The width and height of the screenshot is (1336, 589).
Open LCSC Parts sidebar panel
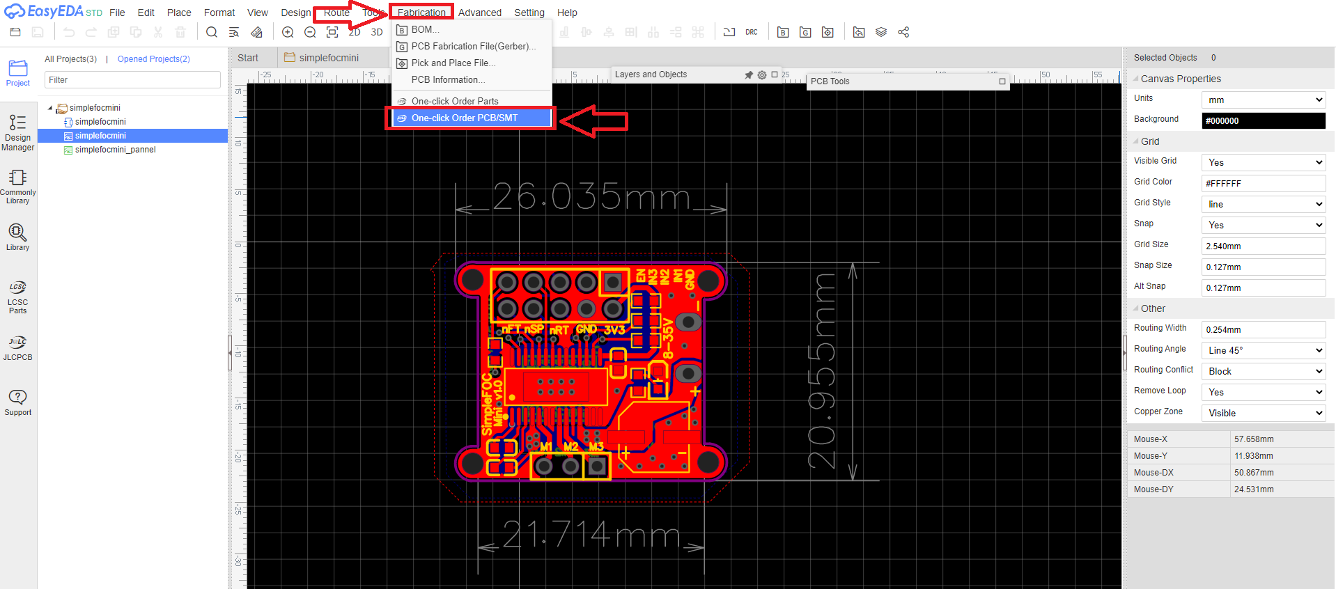18,297
